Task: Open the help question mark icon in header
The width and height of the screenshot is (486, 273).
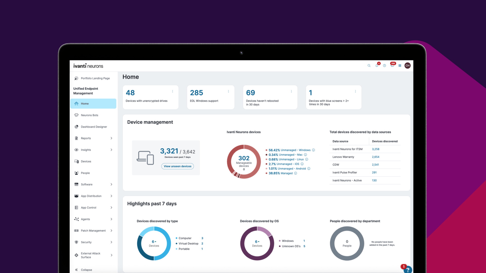Action: (384, 66)
